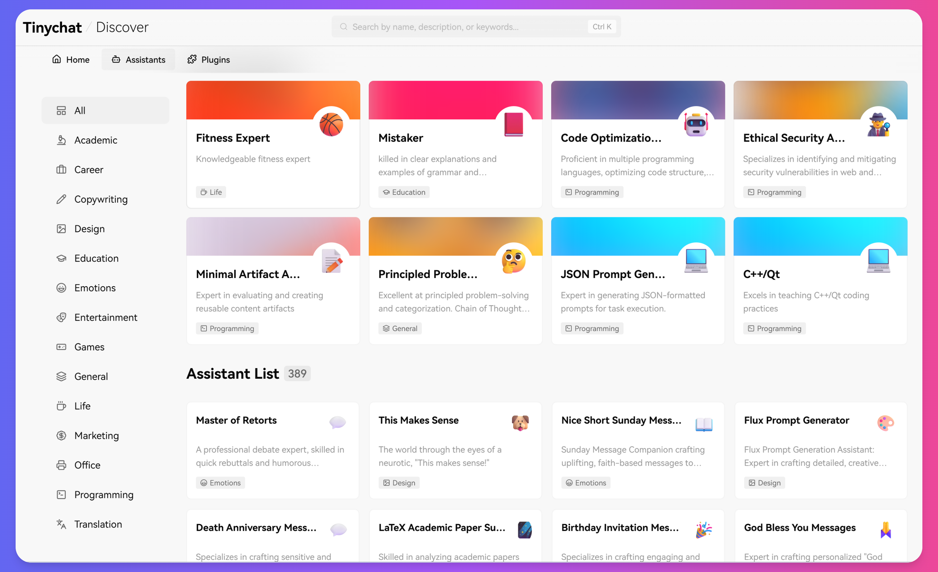This screenshot has height=572, width=938.
Task: Click the Entertainment masks icon
Action: [x=61, y=317]
